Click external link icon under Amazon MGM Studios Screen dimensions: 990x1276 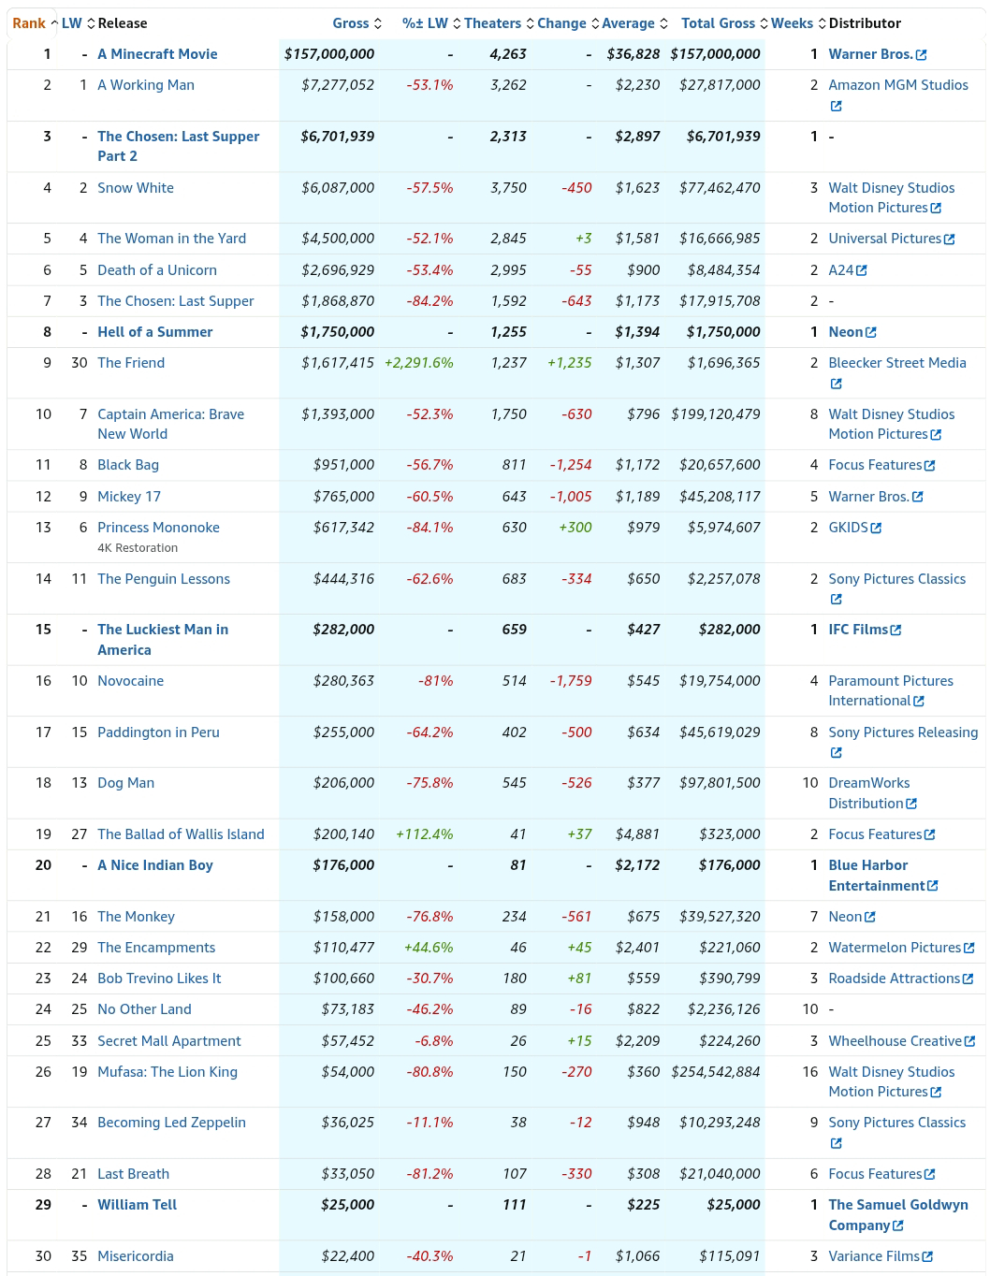836,106
